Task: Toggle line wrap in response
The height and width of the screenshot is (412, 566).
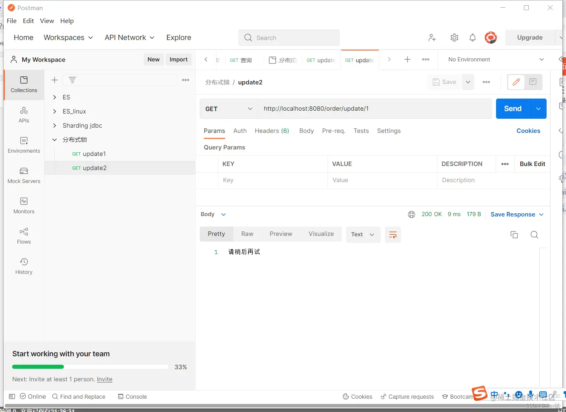Action: pyautogui.click(x=393, y=235)
